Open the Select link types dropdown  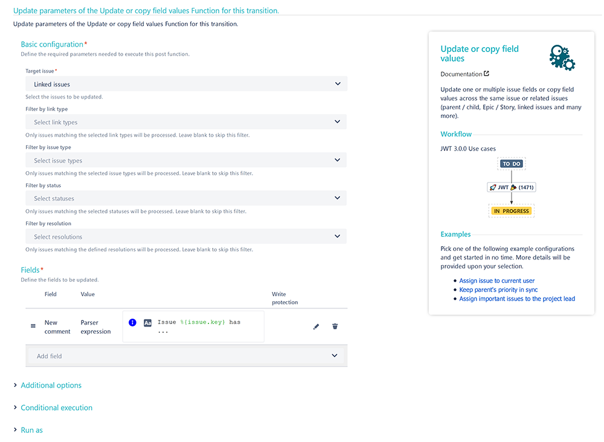[x=186, y=122]
